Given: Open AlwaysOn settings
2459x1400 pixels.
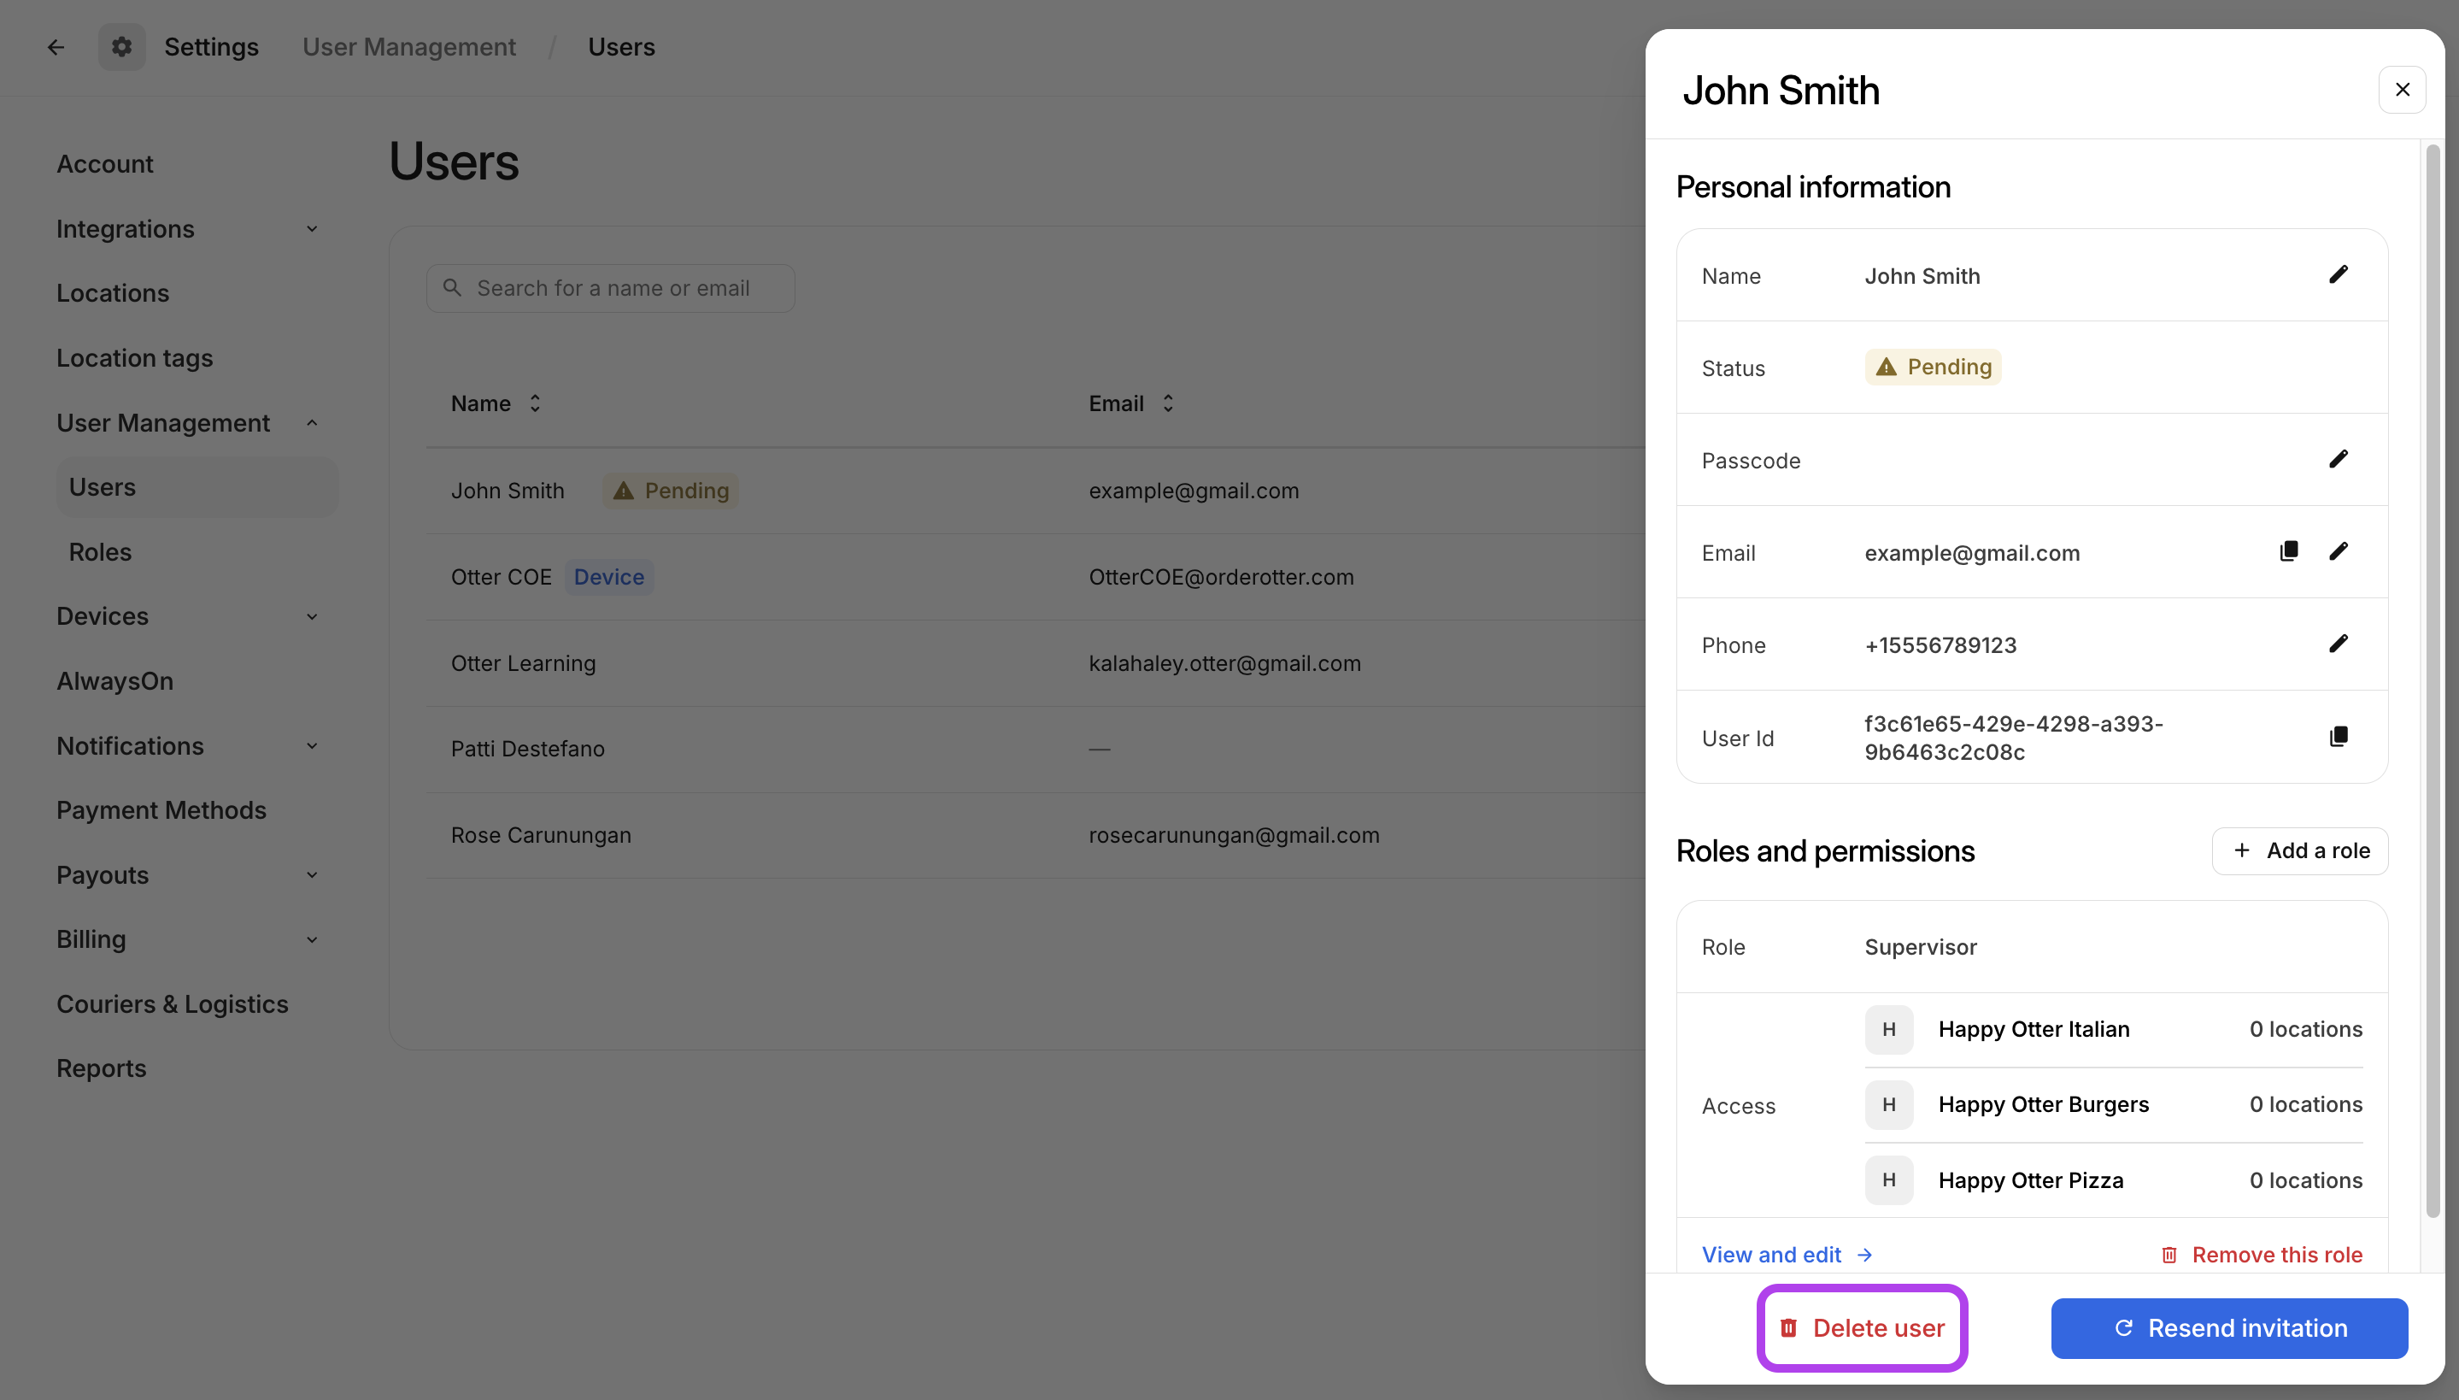Looking at the screenshot, I should tap(114, 680).
